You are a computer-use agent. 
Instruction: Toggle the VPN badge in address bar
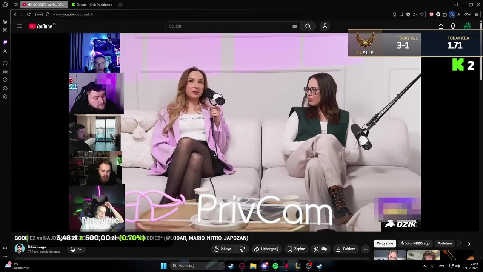[39, 14]
